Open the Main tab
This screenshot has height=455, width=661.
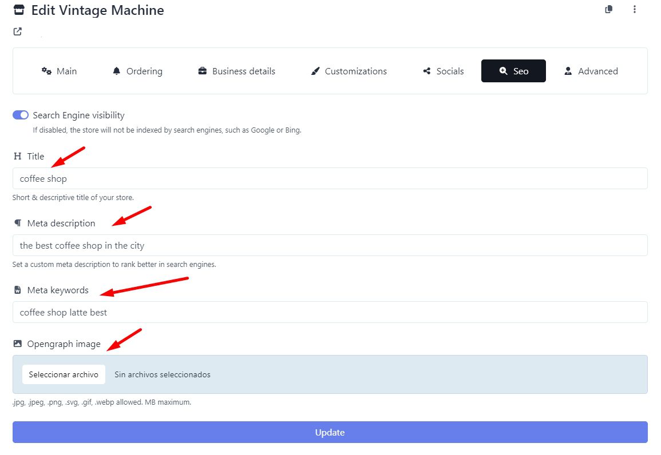pyautogui.click(x=59, y=71)
